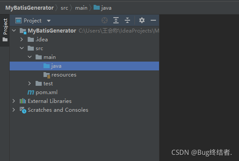Select the pom.xml file
Screen dimensions: 239x161
pyautogui.click(x=47, y=92)
